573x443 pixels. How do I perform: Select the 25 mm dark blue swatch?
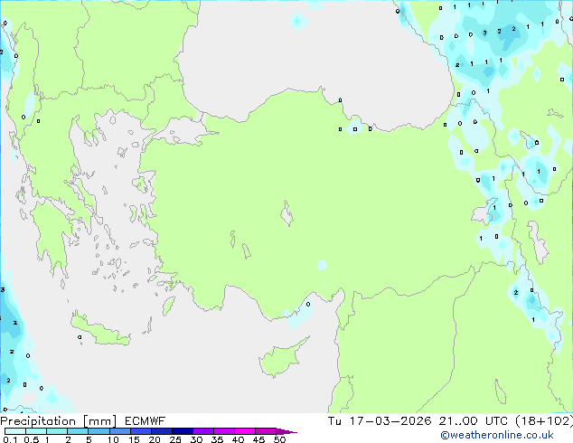pos(183,431)
